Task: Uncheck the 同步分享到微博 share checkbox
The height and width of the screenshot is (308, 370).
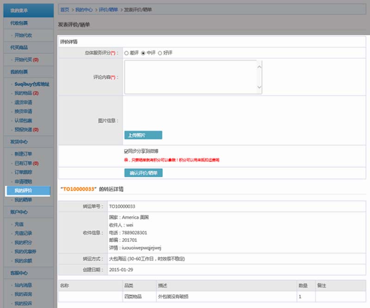Action: (127, 152)
